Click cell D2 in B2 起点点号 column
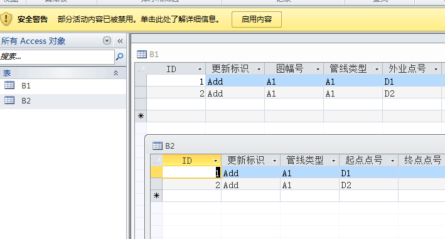The image size is (445, 239). (x=368, y=185)
